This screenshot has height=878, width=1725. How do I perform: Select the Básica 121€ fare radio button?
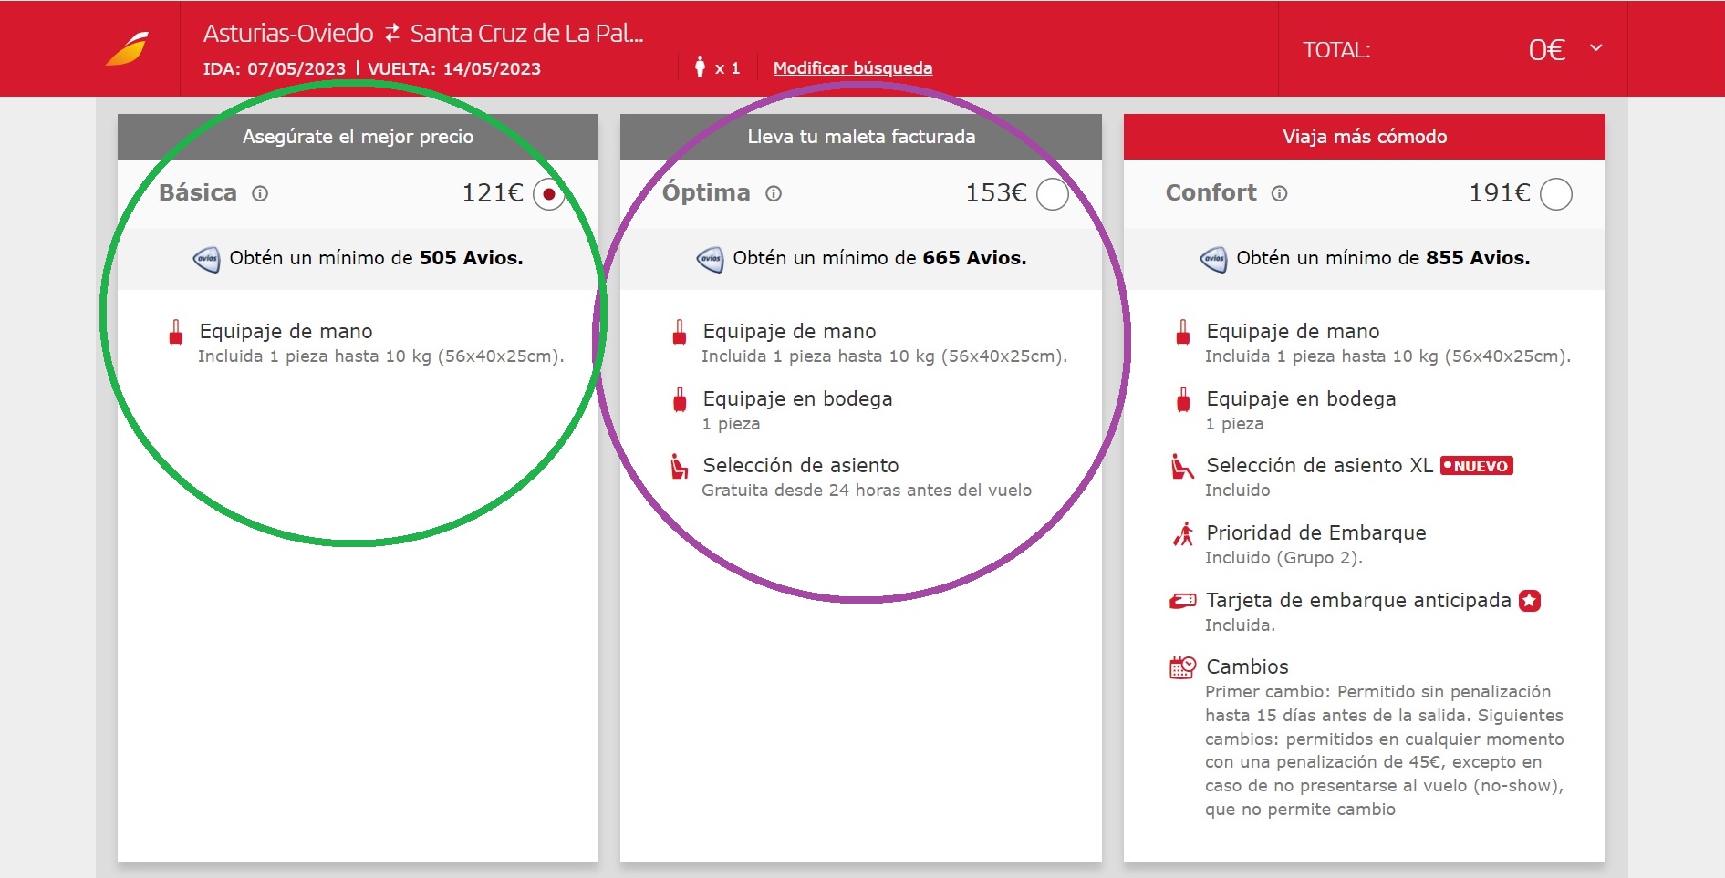(x=549, y=194)
